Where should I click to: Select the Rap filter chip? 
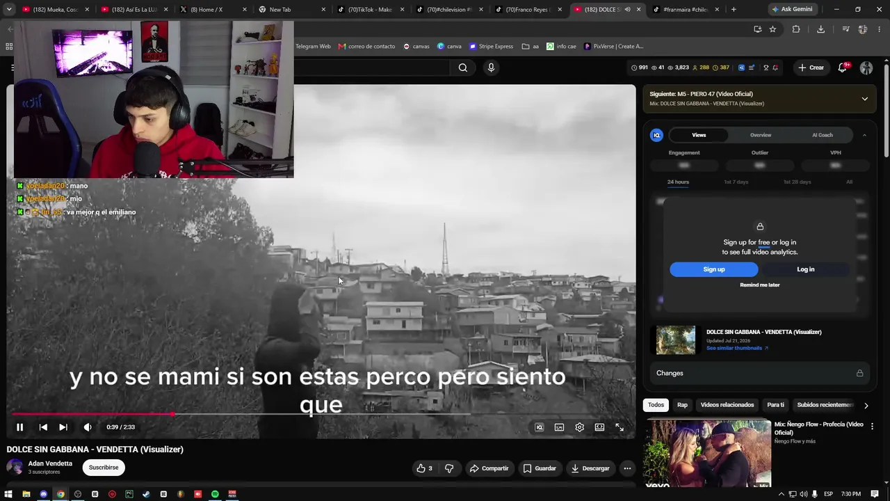click(682, 405)
